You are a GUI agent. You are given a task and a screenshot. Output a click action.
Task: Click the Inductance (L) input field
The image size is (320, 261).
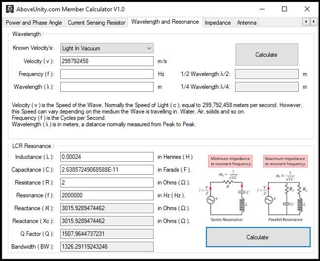point(107,157)
